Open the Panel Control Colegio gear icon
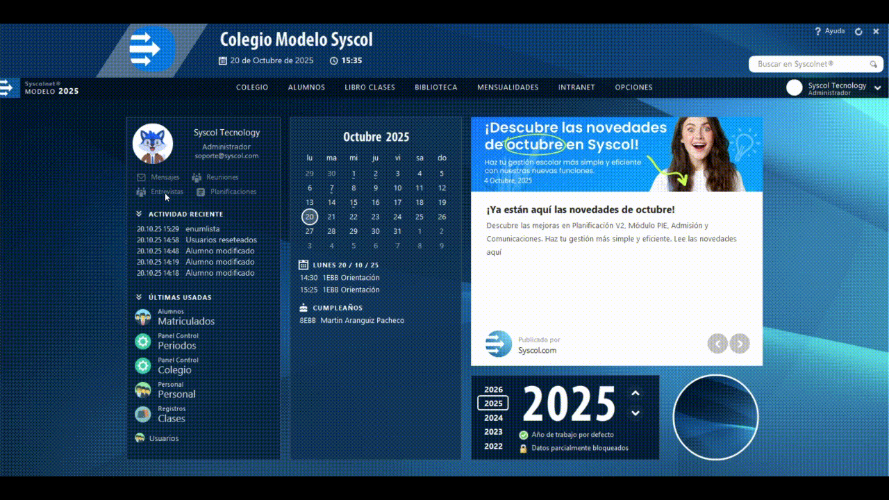 click(x=143, y=366)
